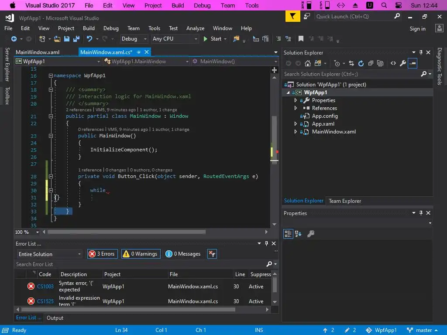Click the New Project toolbar icon
The width and height of the screenshot is (447, 335).
pos(42,39)
